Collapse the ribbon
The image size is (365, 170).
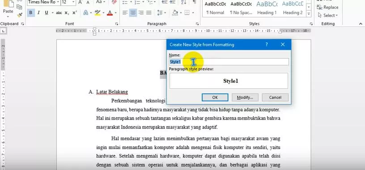tap(361, 24)
